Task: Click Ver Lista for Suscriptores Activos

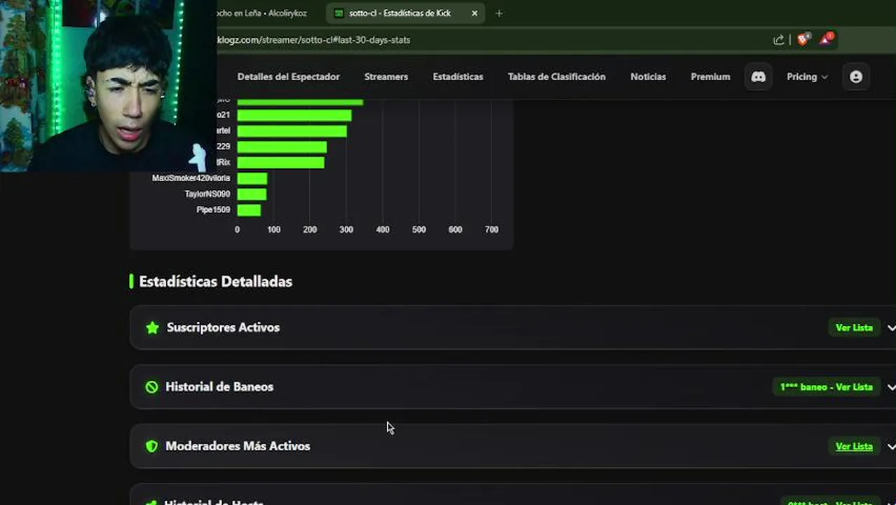Action: coord(854,328)
